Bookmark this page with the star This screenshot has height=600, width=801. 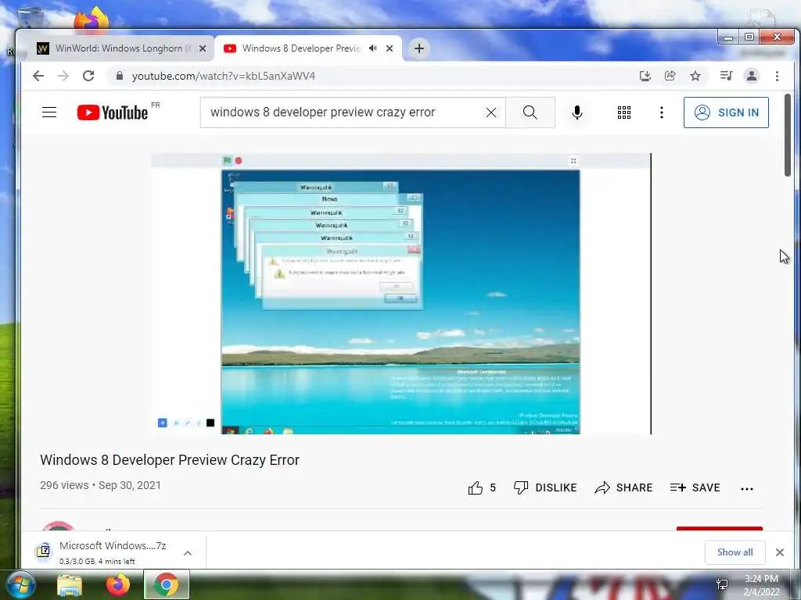pyautogui.click(x=695, y=76)
